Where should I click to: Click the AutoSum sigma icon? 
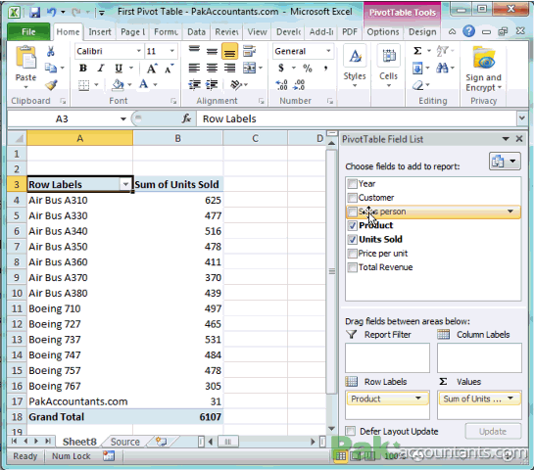pos(417,51)
